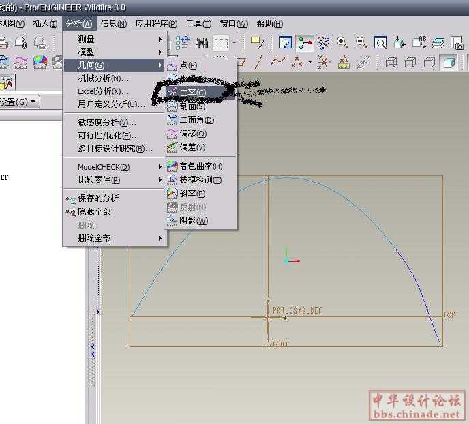
Task: Open the 视图(V) menu
Action: 12,24
